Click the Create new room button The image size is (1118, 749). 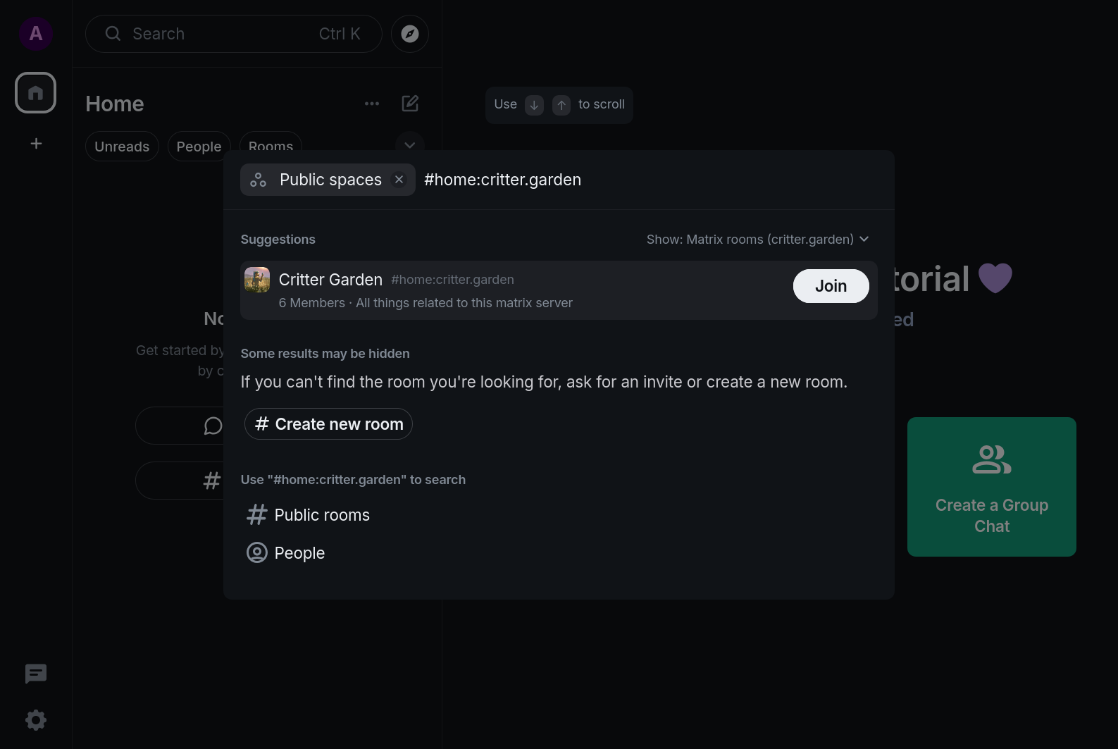(328, 424)
